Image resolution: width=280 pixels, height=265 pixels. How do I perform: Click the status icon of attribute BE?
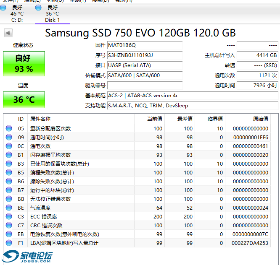coord(9,208)
